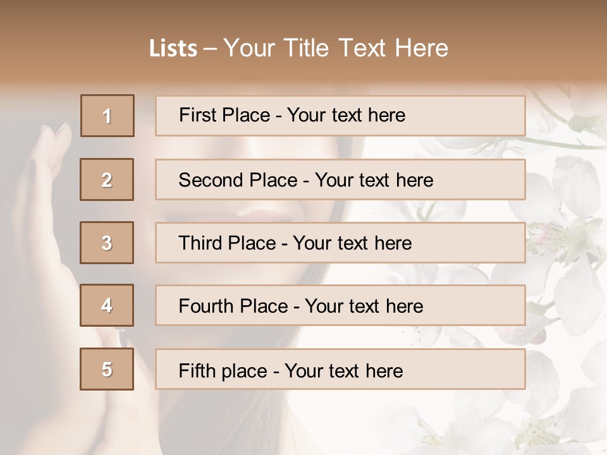Click 'Your text here' in Second Place row

click(374, 180)
